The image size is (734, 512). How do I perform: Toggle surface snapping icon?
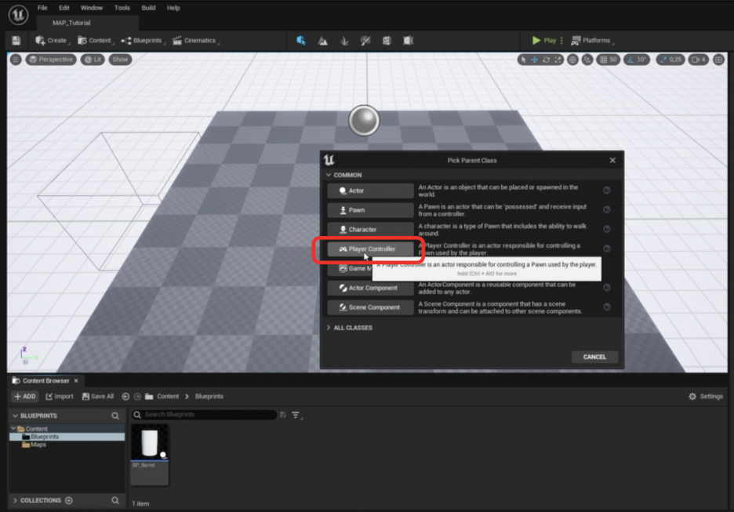point(587,60)
